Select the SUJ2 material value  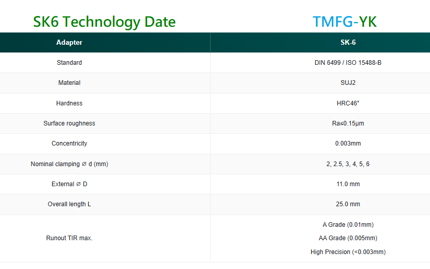[x=348, y=83]
